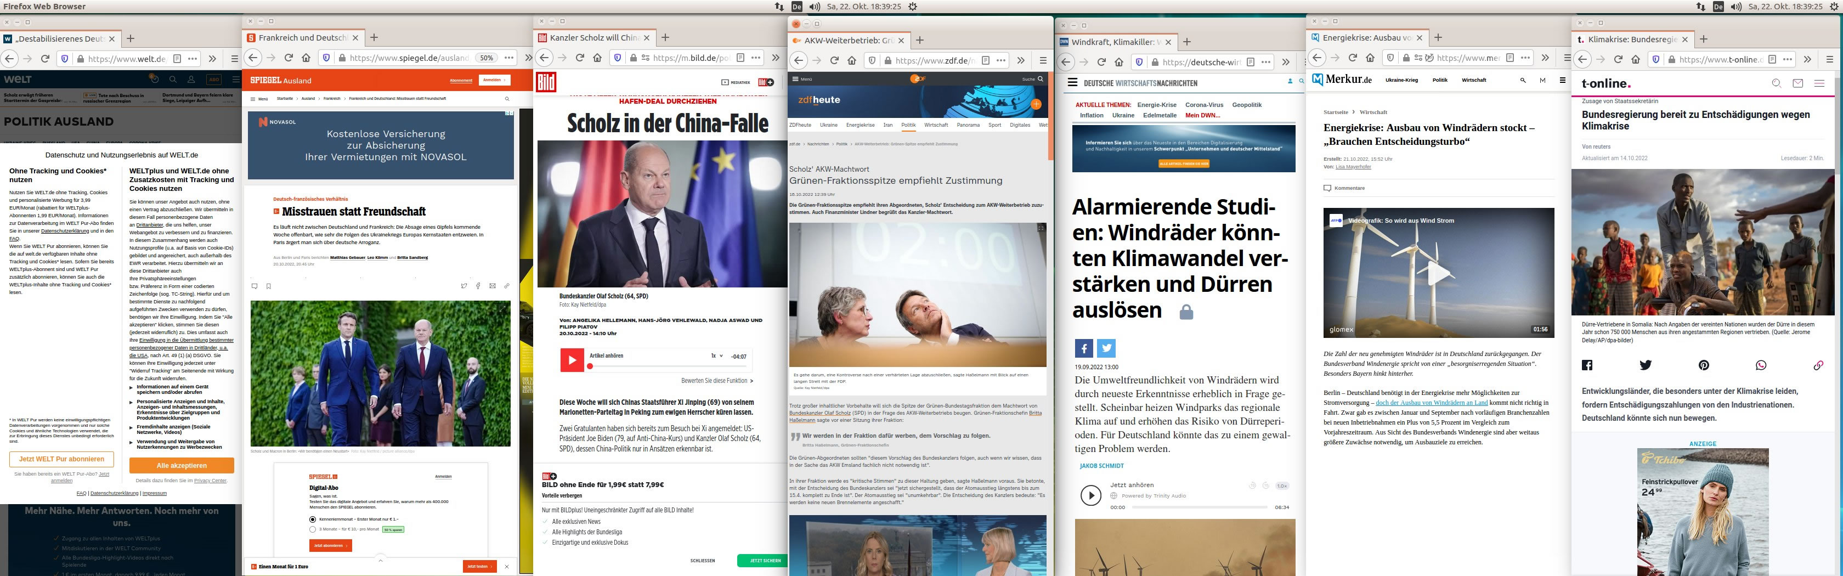Image resolution: width=1843 pixels, height=576 pixels.
Task: Open a new tab in the Bild window
Action: tap(665, 38)
